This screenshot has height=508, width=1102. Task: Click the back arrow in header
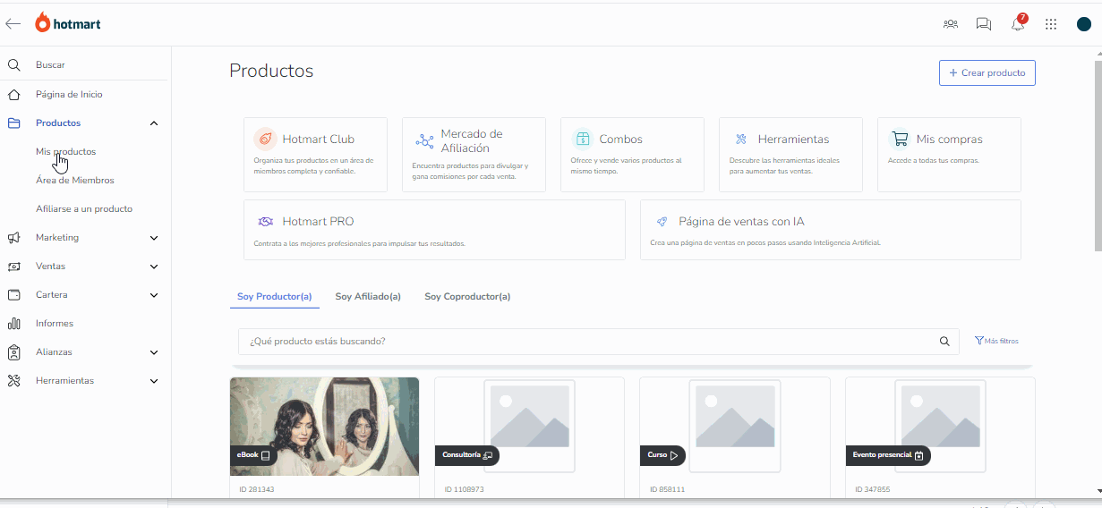tap(13, 24)
